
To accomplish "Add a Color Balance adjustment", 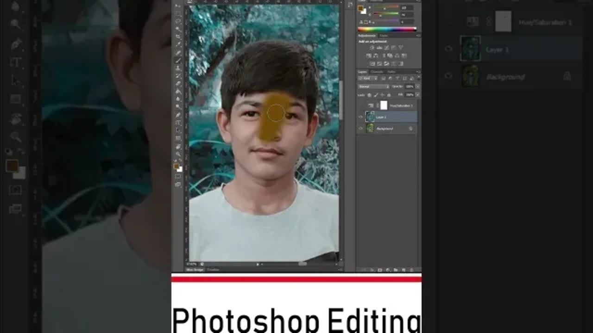I will [376, 55].
